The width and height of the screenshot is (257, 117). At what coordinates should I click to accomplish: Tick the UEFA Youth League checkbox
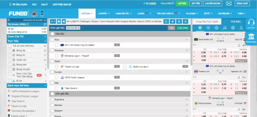[x=57, y=77]
